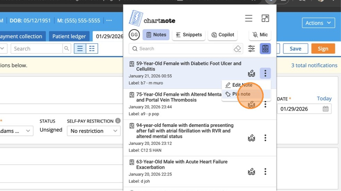
Task: Click the GG user avatar
Action: point(134,35)
